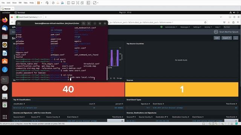
Task: Sort the table by classification column header
Action: (x=19, y=104)
